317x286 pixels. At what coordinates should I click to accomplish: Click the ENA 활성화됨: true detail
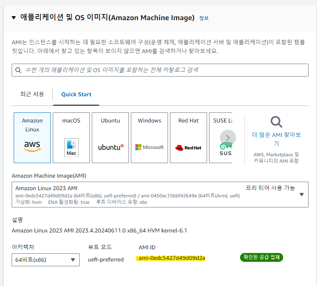(x=69, y=202)
